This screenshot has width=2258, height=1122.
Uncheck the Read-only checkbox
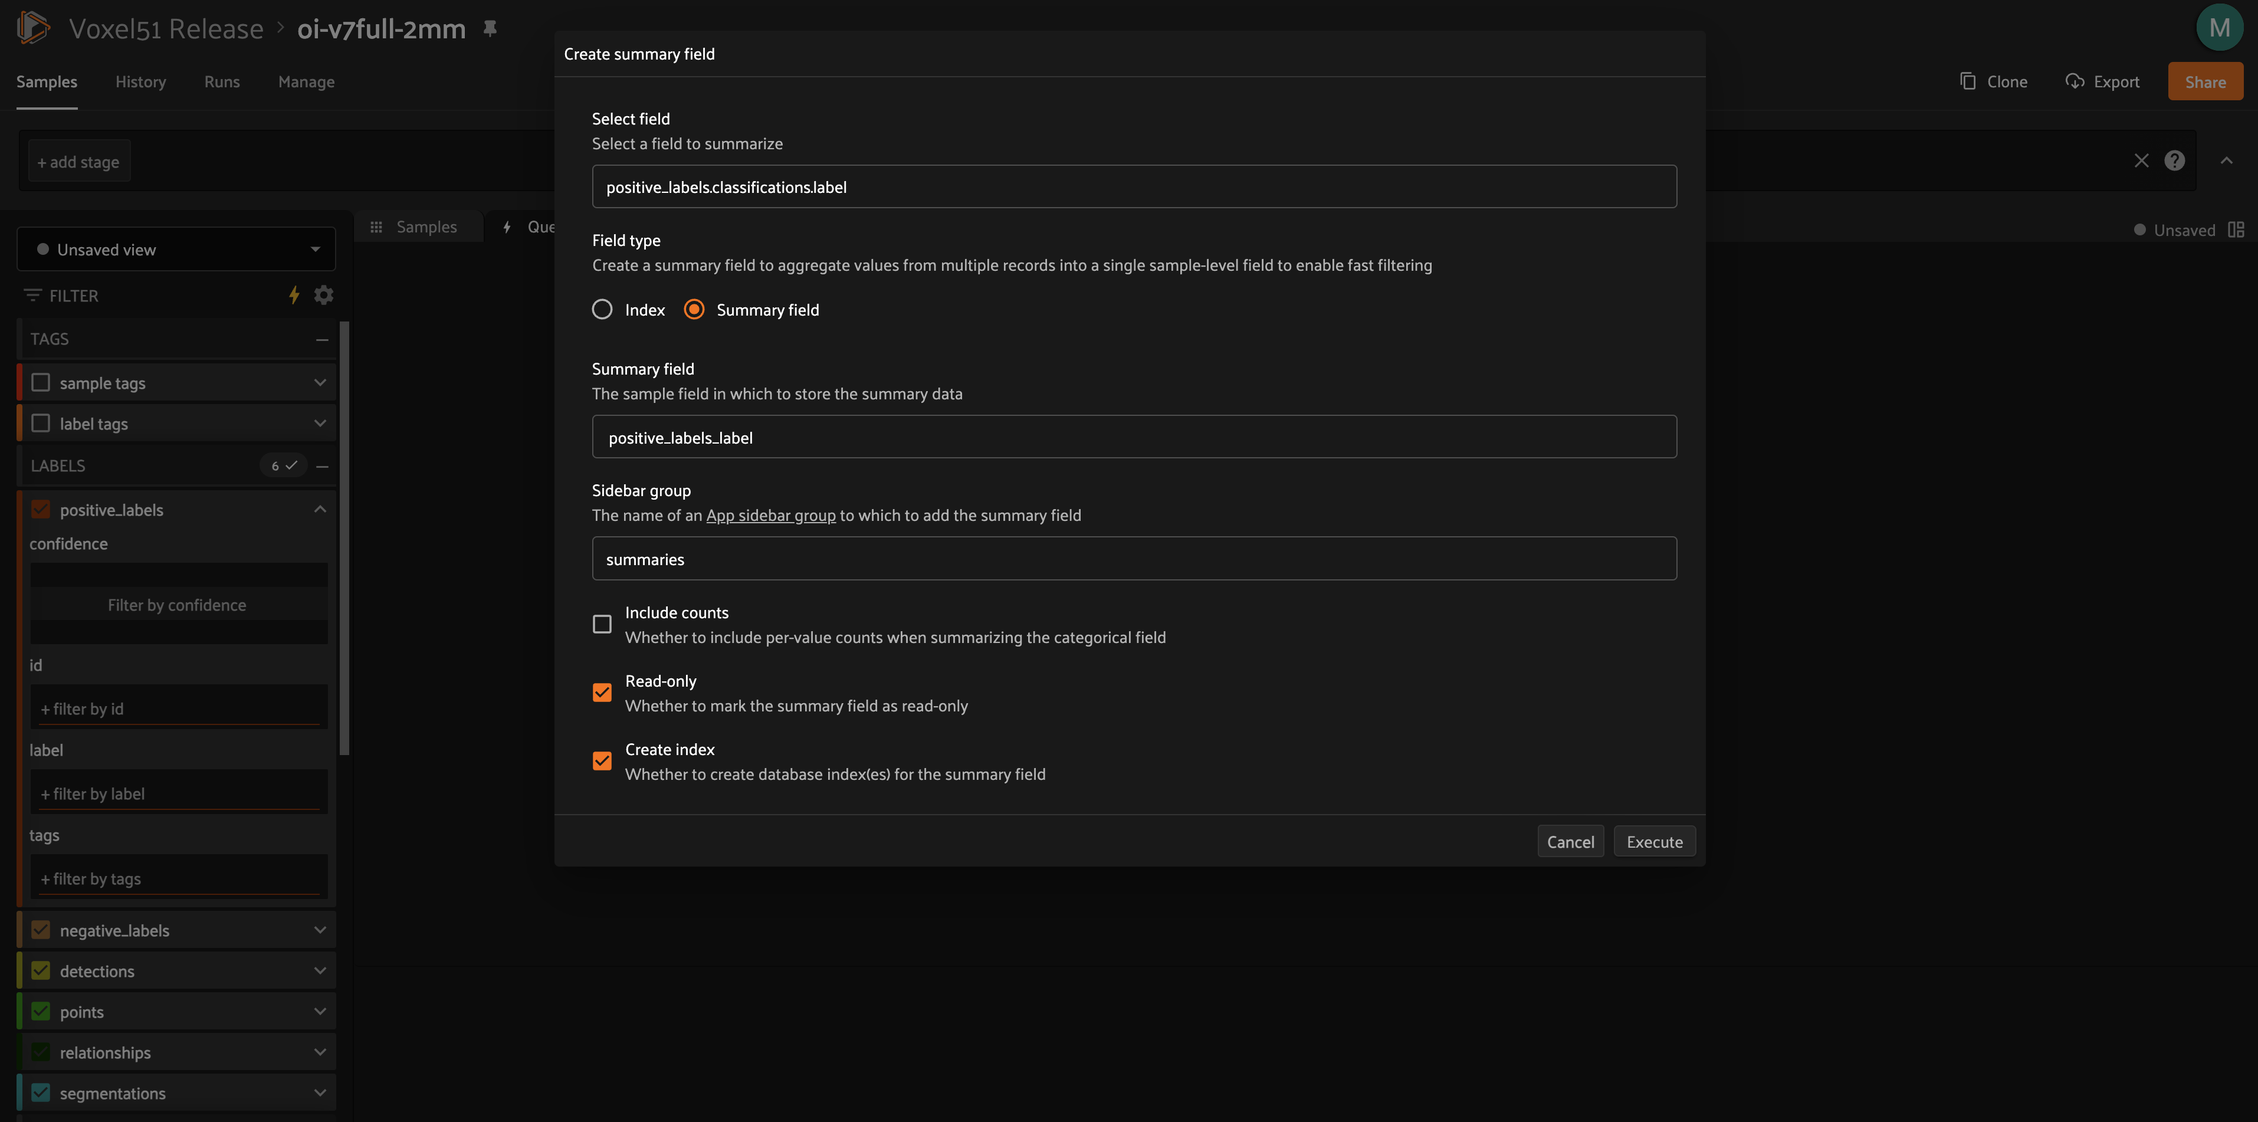point(602,693)
